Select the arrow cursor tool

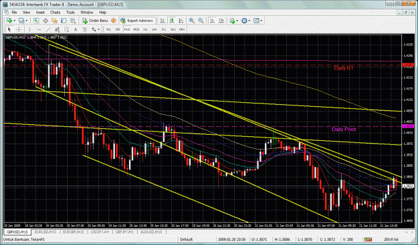coord(9,29)
